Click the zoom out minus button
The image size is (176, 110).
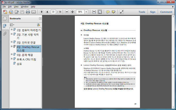click(67, 12)
